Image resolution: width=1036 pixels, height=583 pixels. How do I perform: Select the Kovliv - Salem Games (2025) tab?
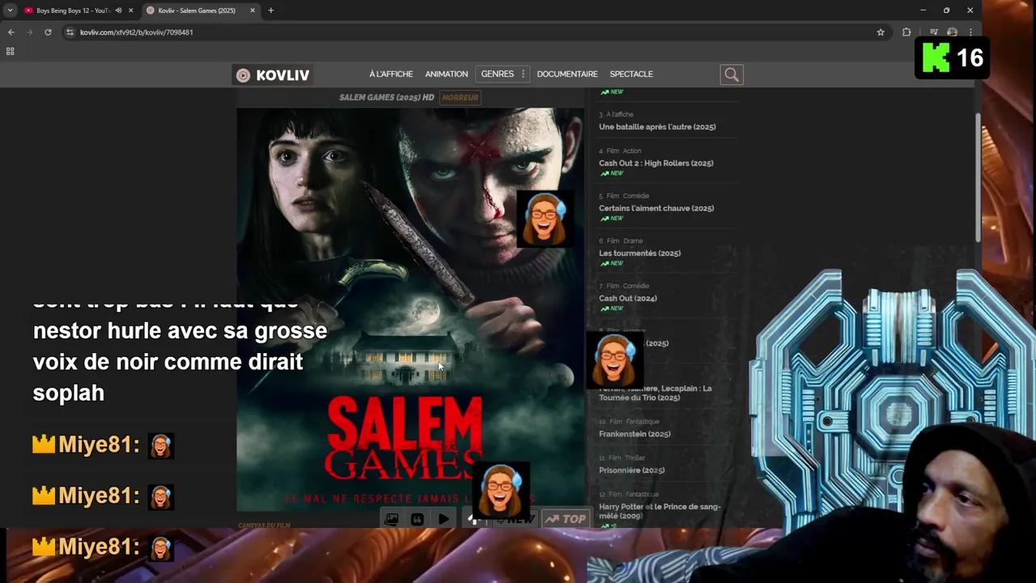click(x=197, y=11)
